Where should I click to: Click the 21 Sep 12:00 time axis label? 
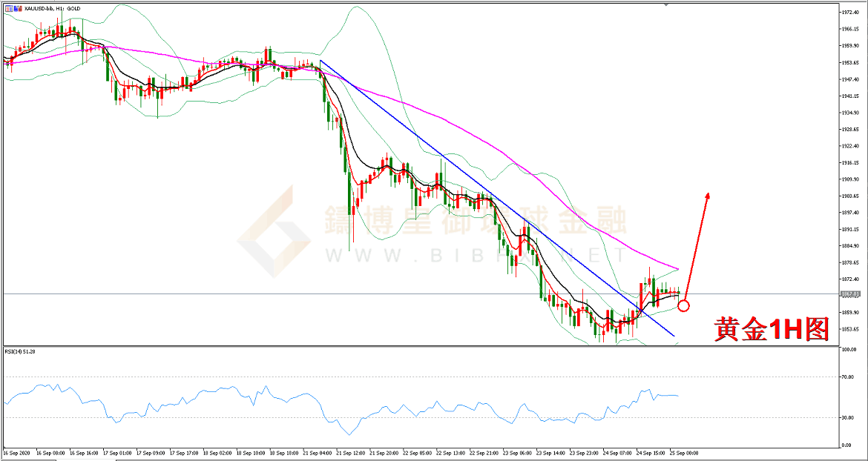(349, 452)
